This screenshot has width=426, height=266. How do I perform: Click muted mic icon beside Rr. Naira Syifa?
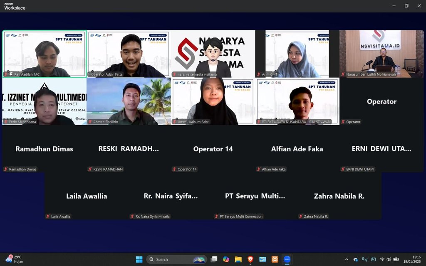[132, 216]
